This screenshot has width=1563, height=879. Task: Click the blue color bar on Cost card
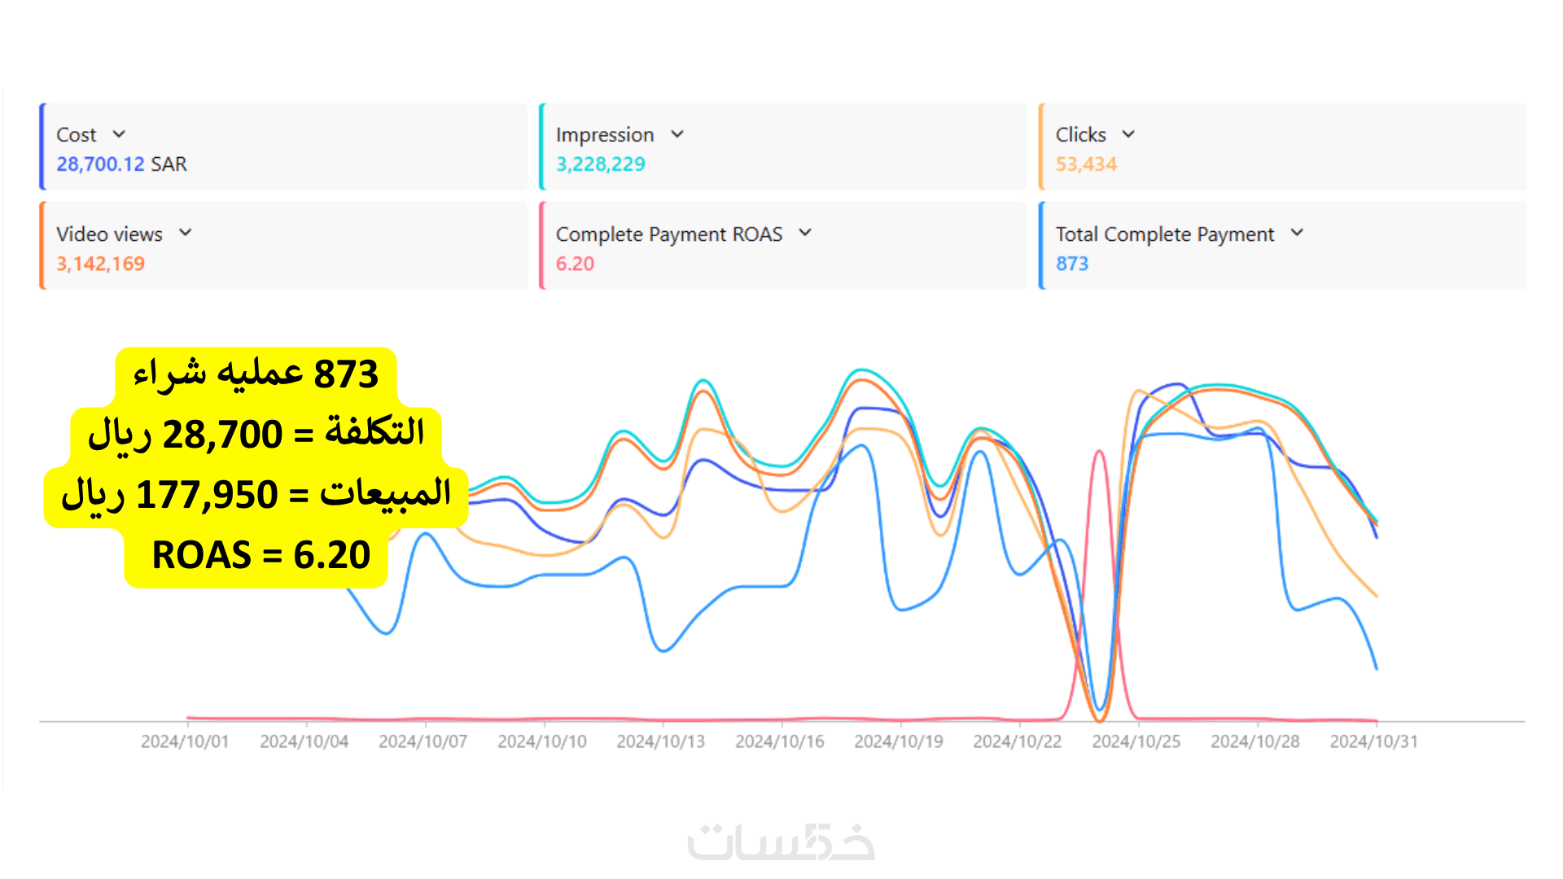(42, 146)
